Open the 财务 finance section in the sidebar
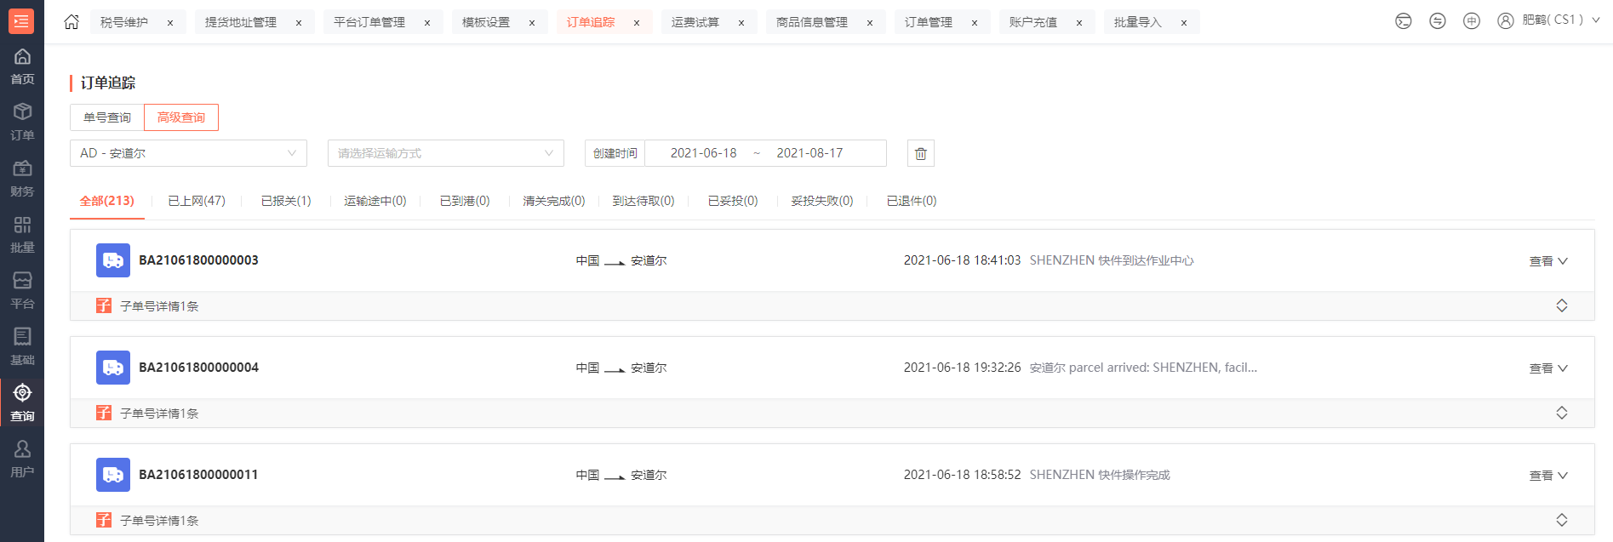 [x=22, y=178]
